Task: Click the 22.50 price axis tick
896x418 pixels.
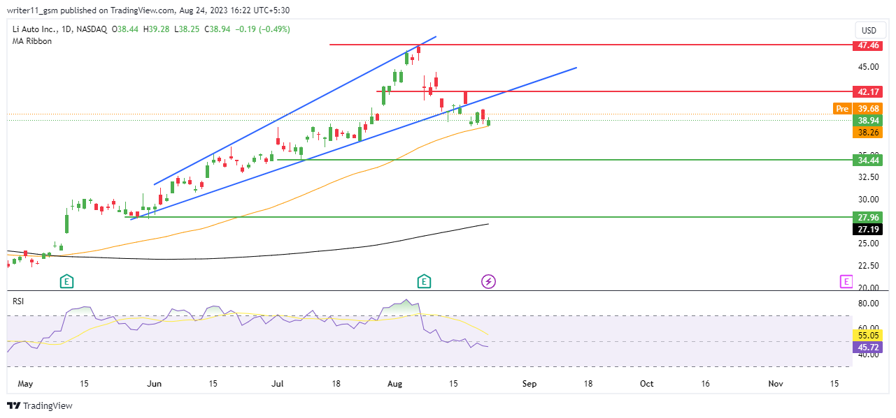Action: tap(869, 266)
